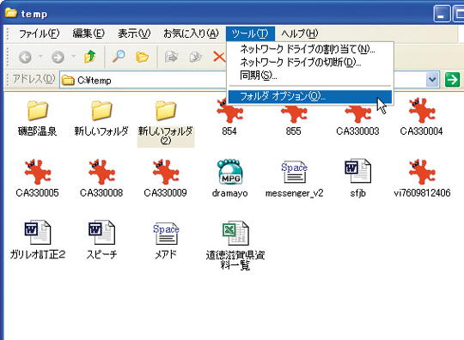This screenshot has width=464, height=340.
Task: Toggle the Folders pane button
Action: pyautogui.click(x=142, y=57)
